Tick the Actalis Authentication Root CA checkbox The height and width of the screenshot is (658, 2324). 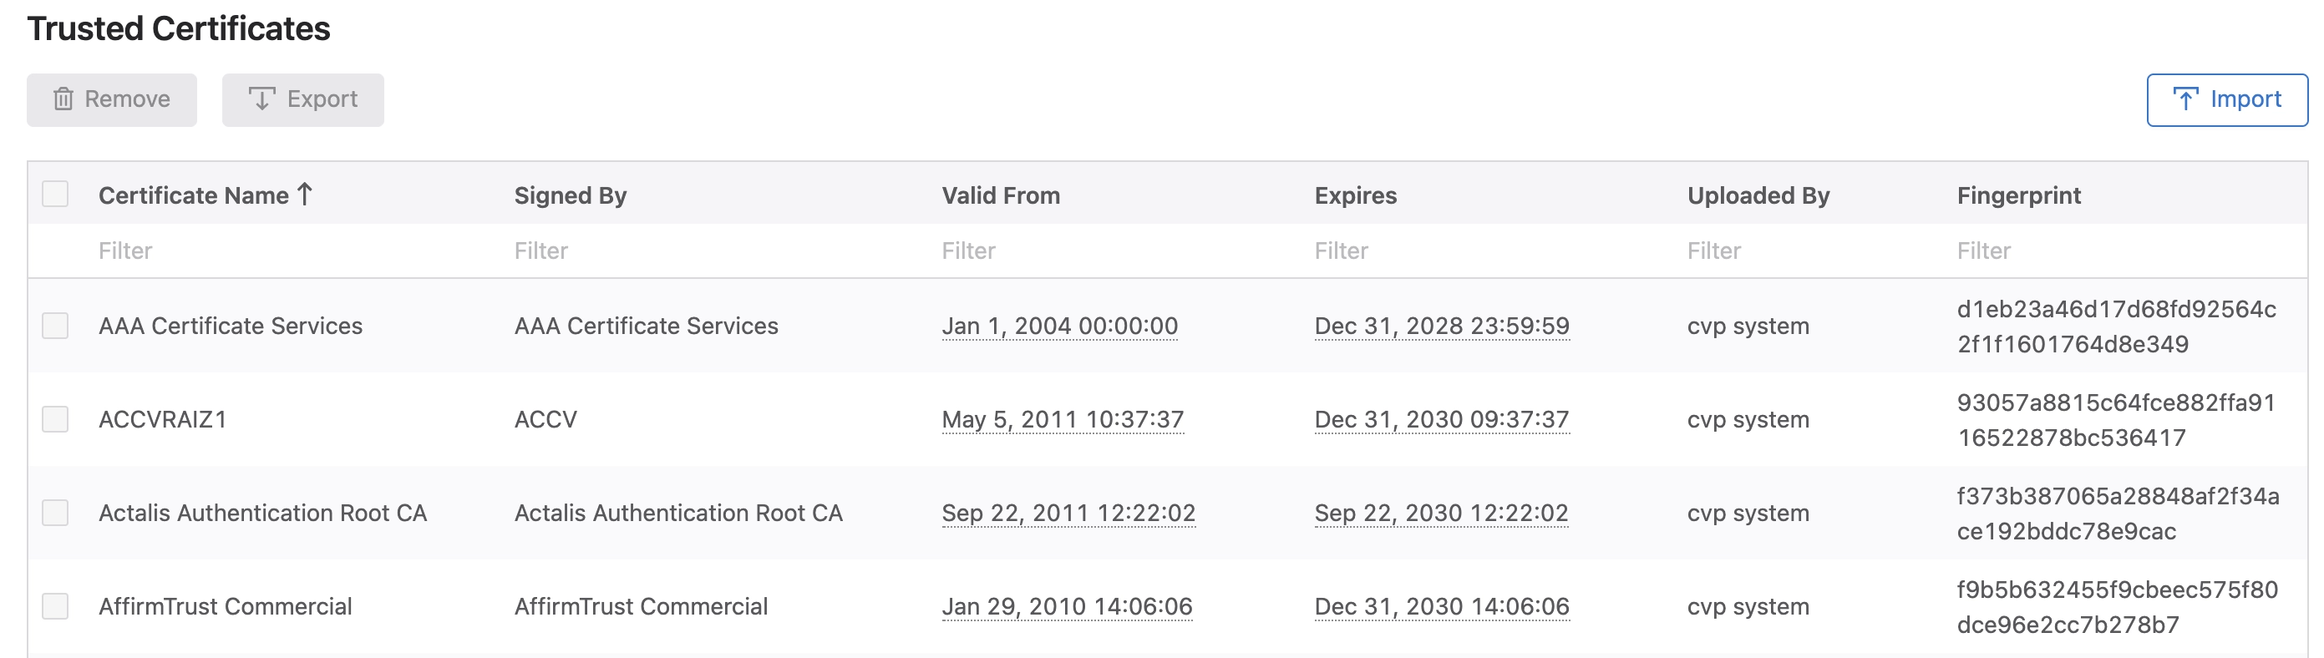point(55,513)
